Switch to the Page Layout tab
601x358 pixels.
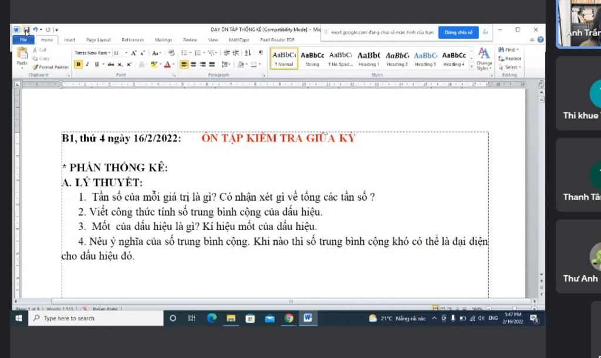tap(99, 39)
